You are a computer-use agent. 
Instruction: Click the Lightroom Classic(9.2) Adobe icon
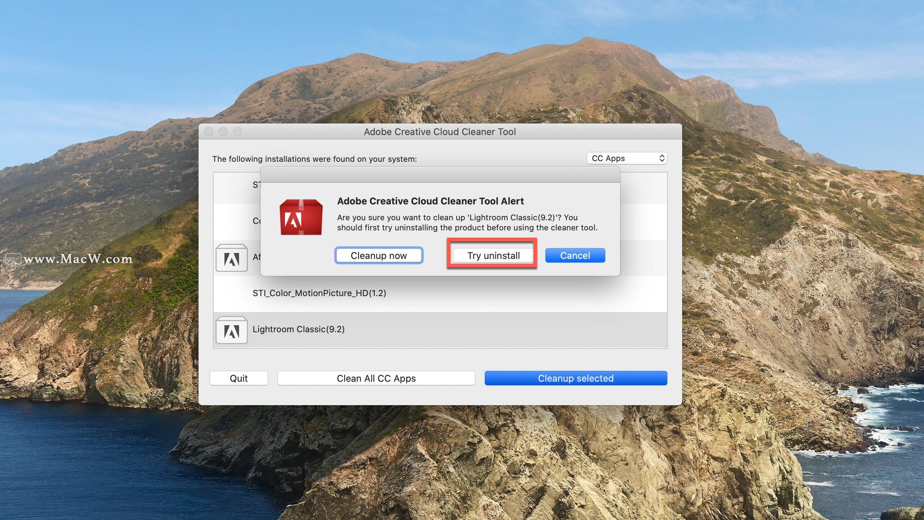click(x=231, y=329)
